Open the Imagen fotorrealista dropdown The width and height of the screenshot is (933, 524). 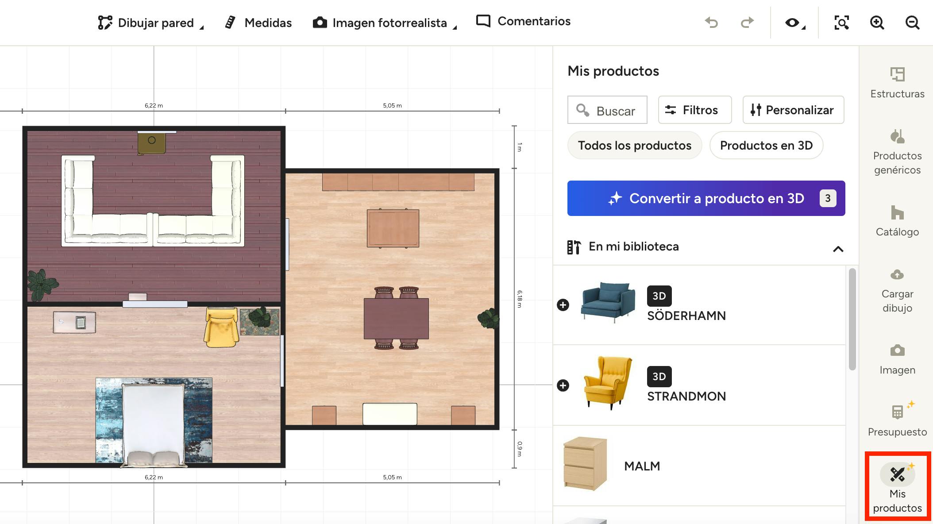coord(384,23)
